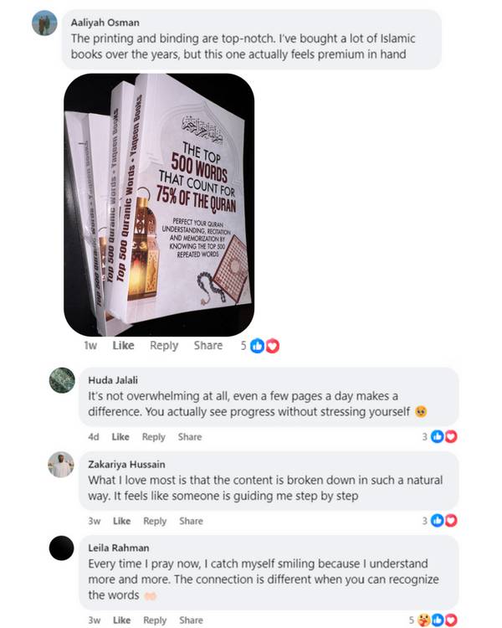View heart reaction on Zakariya's comment

[451, 521]
